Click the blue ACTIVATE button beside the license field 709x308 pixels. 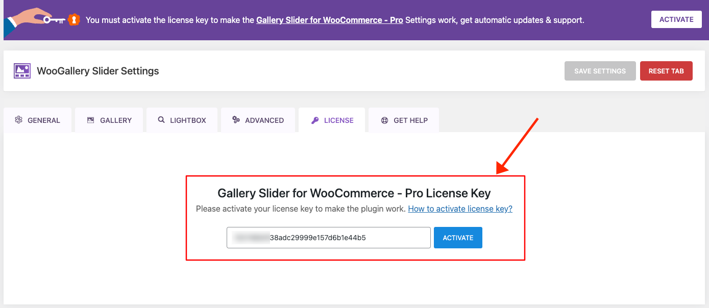click(x=458, y=238)
